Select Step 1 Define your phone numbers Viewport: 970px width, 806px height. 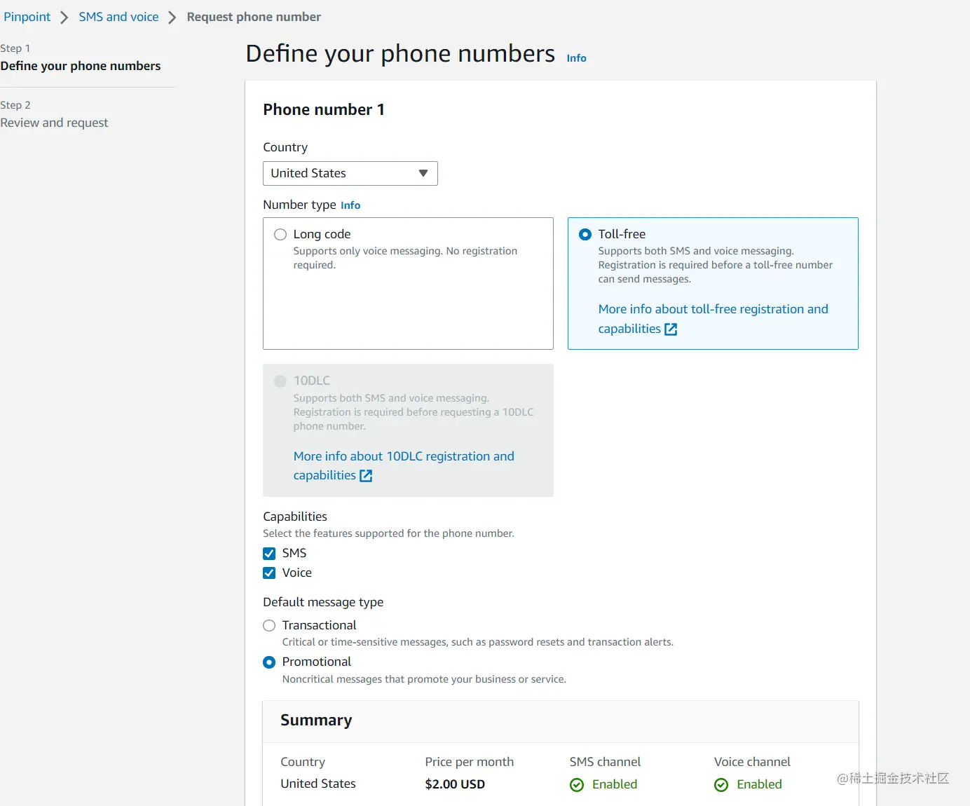tap(81, 65)
